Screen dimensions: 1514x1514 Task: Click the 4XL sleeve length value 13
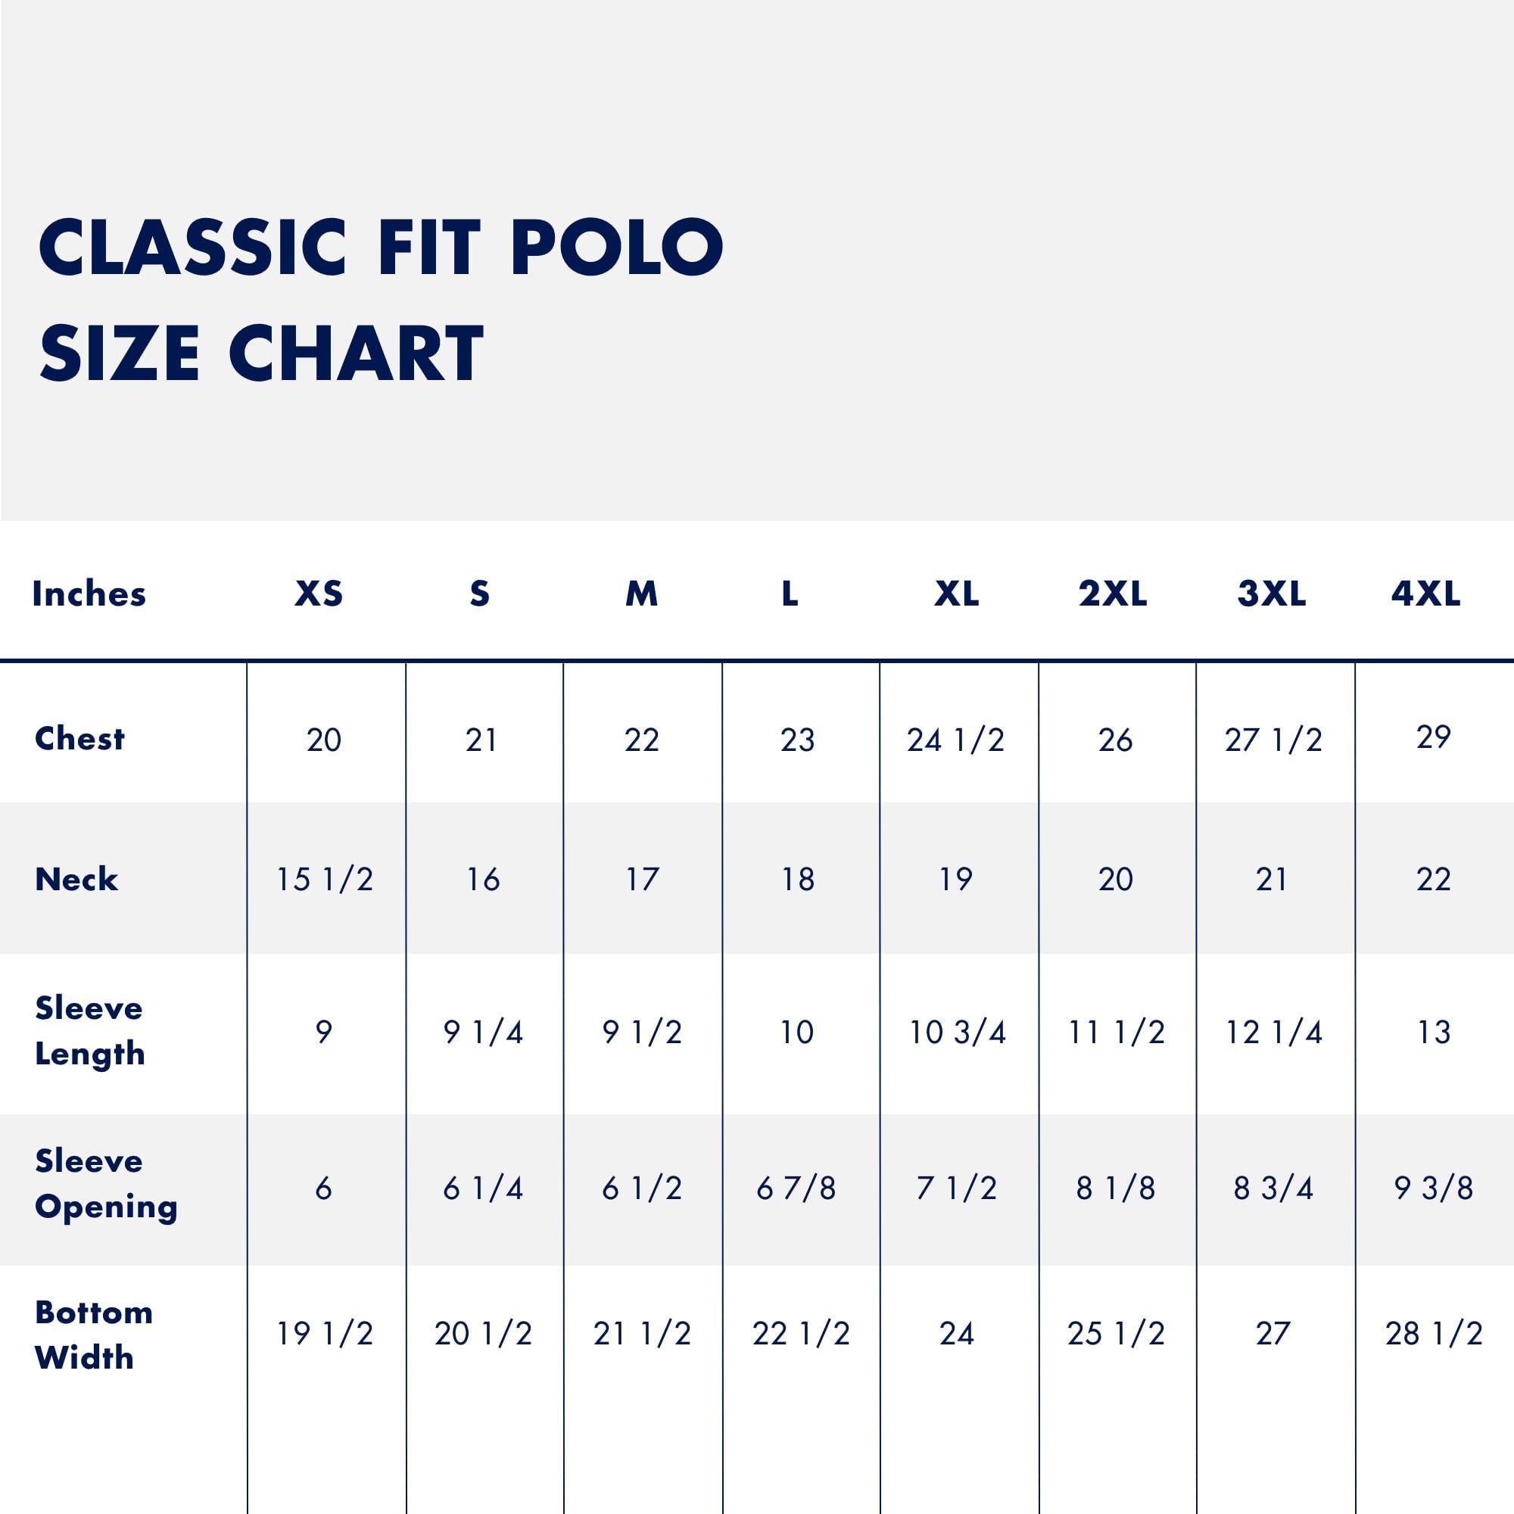tap(1433, 1032)
